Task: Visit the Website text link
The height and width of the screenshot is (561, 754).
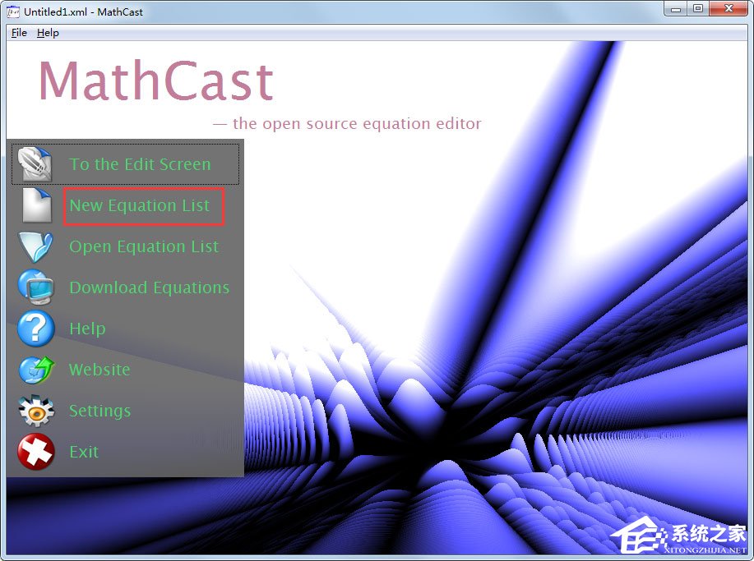Action: click(x=99, y=370)
